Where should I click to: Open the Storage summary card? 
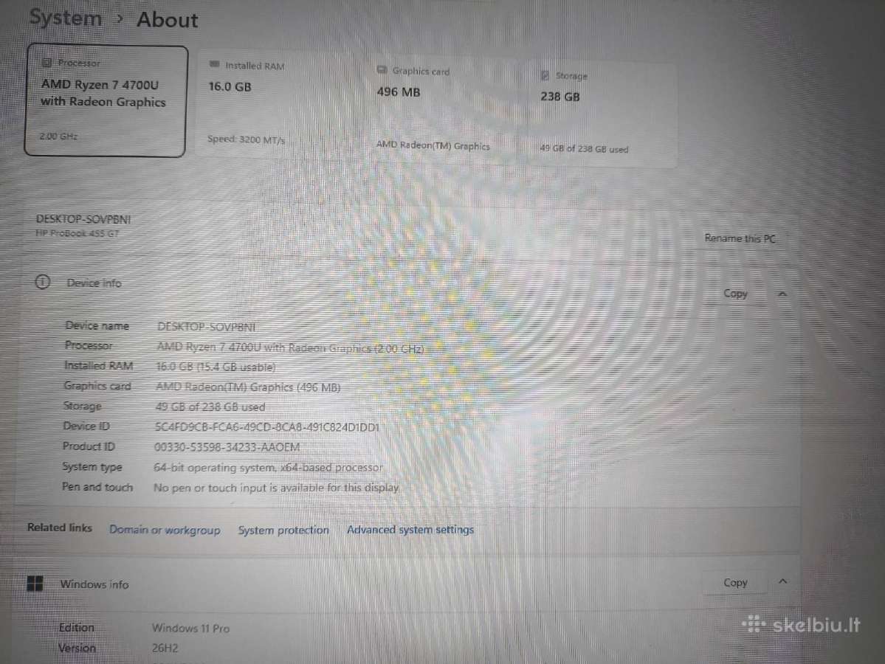coord(604,114)
